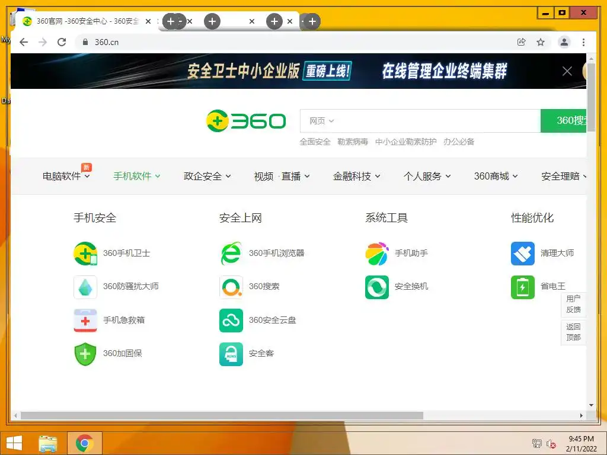Image resolution: width=607 pixels, height=455 pixels.
Task: Expand the 金融科技 navigation menu
Action: pos(356,177)
